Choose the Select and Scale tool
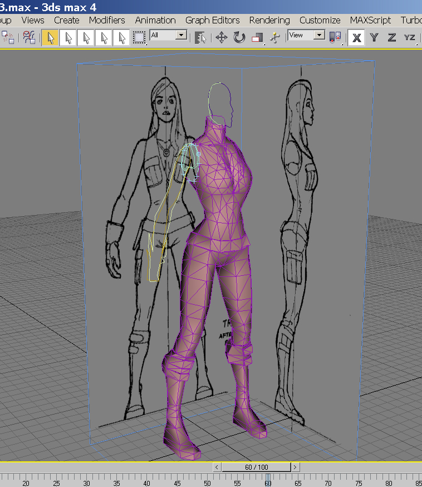The width and height of the screenshot is (422, 487). (257, 37)
